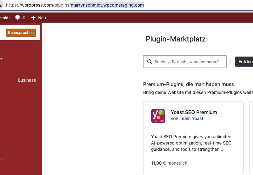This screenshot has width=253, height=175.
Task: Click the 11,00 € monatlich price
Action: pyautogui.click(x=169, y=163)
